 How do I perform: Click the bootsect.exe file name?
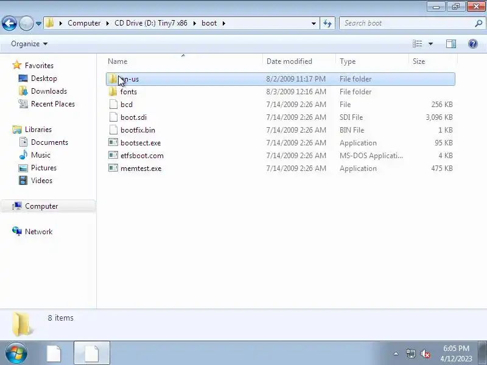[141, 142]
